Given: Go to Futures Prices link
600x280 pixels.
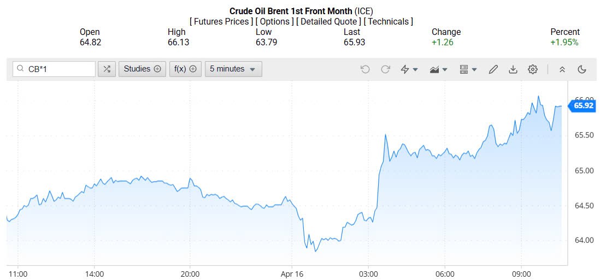Looking at the screenshot, I should 221,22.
